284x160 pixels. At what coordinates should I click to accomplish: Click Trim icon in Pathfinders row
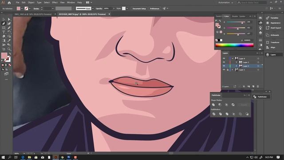[221, 114]
